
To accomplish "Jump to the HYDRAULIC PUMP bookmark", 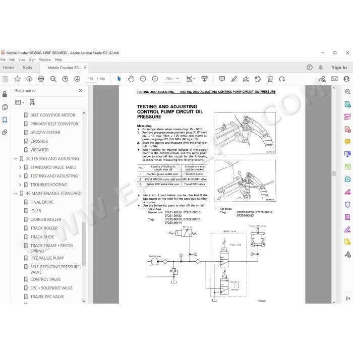I will click(x=47, y=258).
